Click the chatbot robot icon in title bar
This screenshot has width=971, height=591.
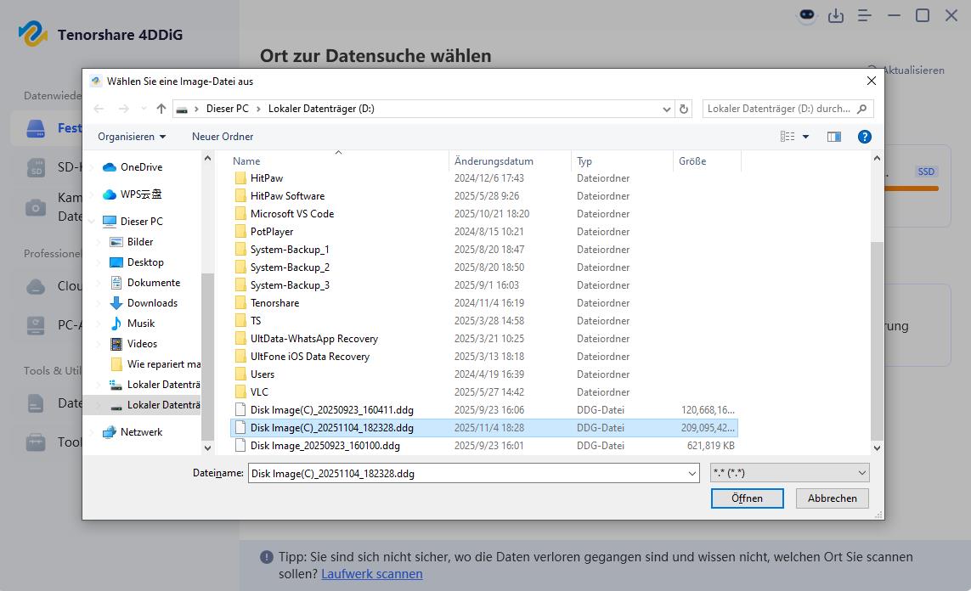806,15
